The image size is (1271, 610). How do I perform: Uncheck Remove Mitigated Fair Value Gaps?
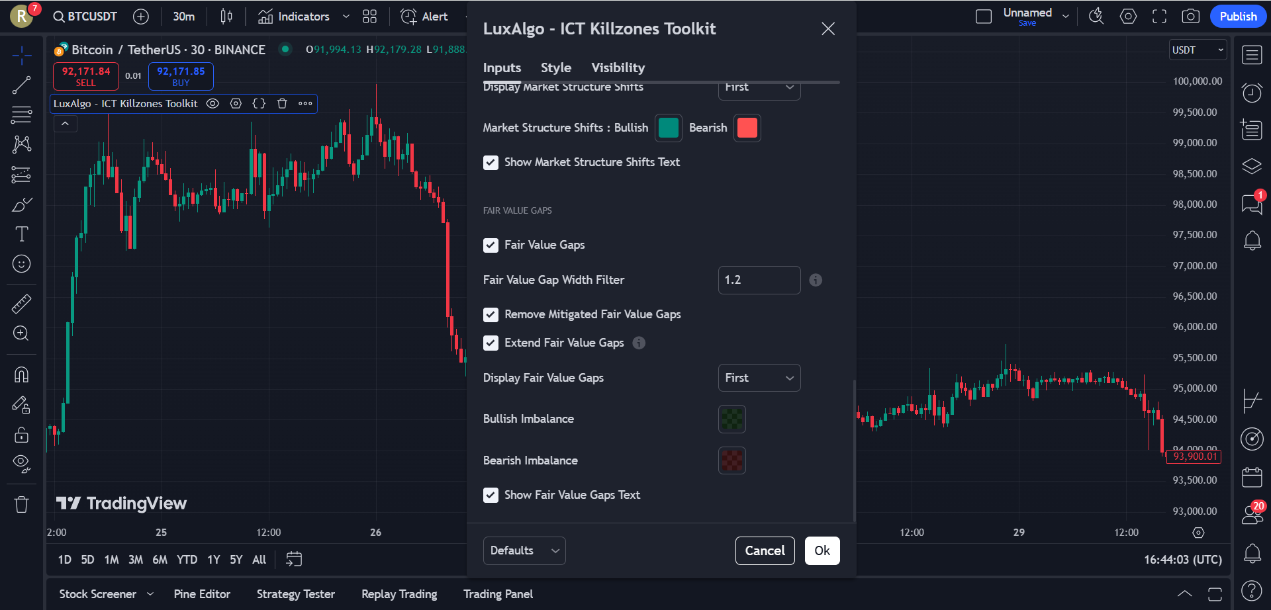pyautogui.click(x=491, y=315)
